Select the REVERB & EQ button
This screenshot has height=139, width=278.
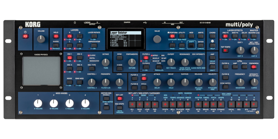[254, 36]
